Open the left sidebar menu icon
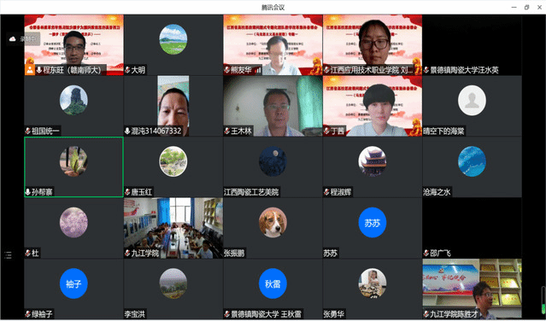Viewport: 546px width, 321px height. click(8, 255)
